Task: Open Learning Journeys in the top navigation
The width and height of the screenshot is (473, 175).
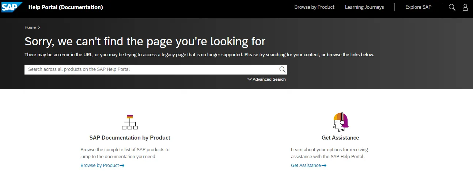Action: coord(364,7)
